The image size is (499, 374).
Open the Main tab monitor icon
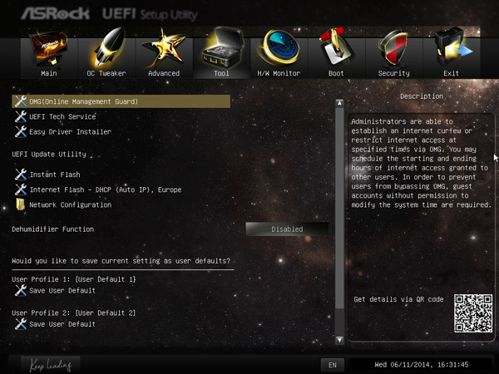(49, 47)
